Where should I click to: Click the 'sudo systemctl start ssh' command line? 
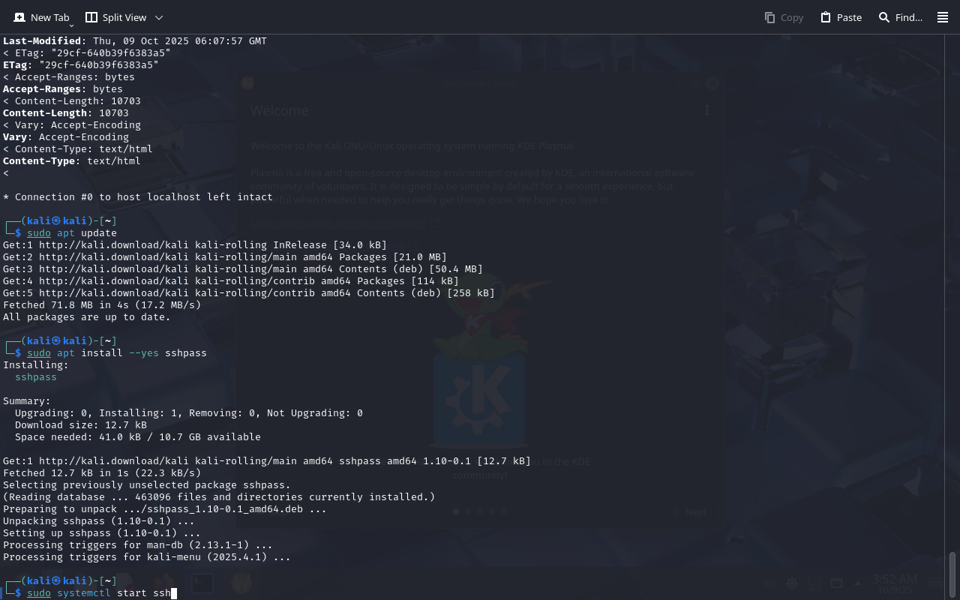click(99, 593)
